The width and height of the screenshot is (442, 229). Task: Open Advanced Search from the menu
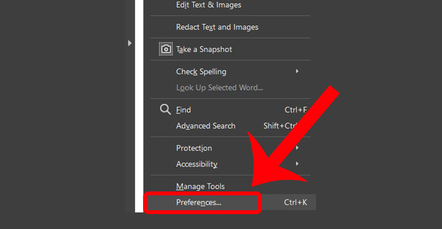click(206, 126)
